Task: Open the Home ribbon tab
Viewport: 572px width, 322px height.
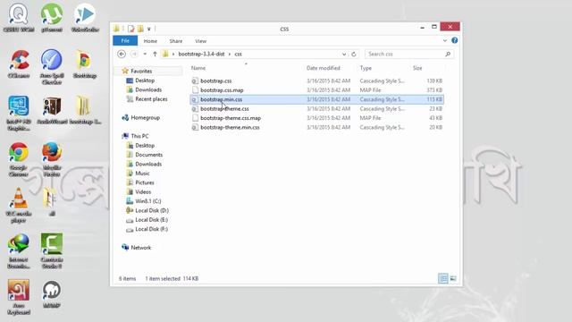Action: coord(150,41)
